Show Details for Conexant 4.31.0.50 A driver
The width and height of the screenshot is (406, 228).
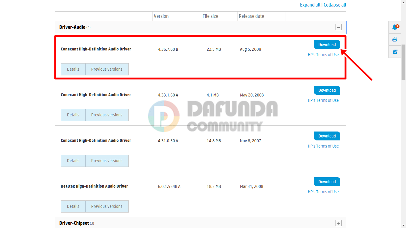click(x=73, y=161)
